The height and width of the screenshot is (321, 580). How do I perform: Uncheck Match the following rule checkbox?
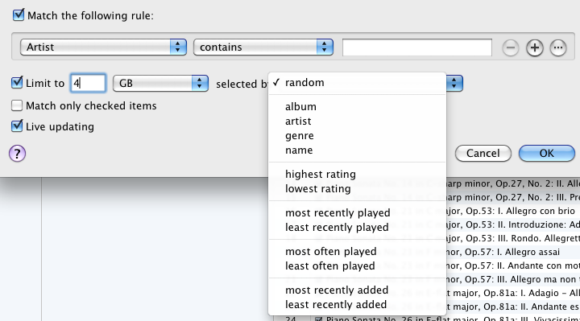tap(18, 15)
